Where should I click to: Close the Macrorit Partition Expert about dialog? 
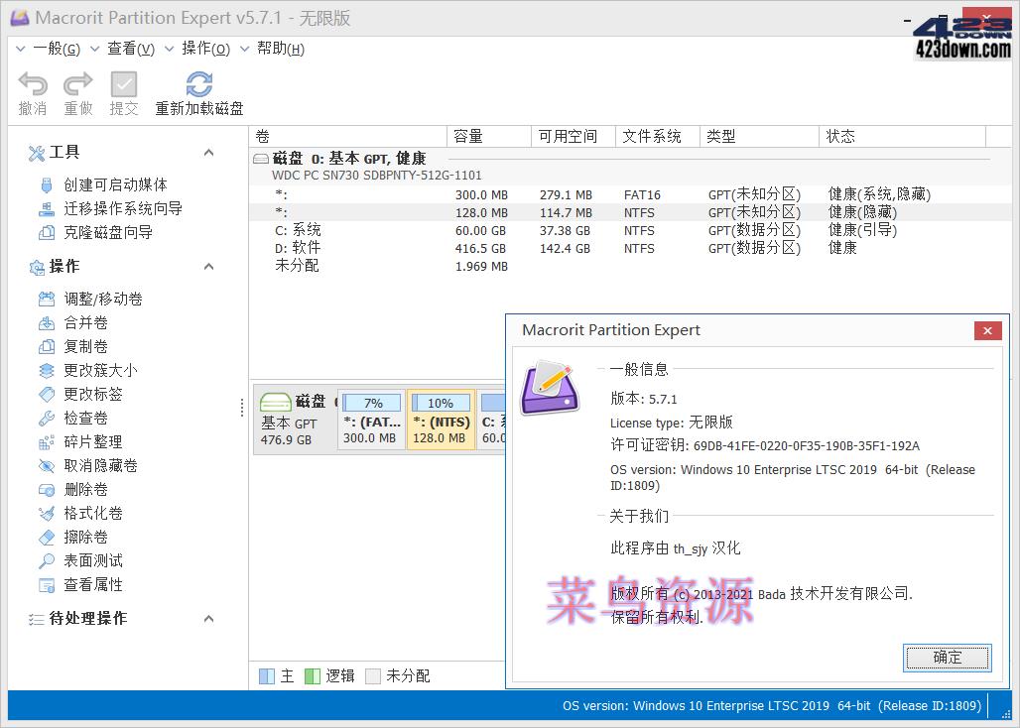pyautogui.click(x=987, y=330)
